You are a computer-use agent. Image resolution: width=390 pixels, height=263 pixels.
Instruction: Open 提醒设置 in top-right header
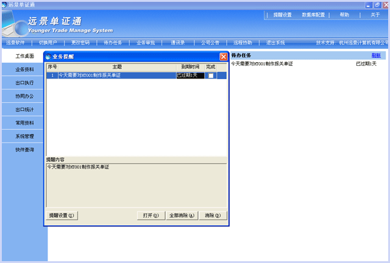pyautogui.click(x=283, y=15)
